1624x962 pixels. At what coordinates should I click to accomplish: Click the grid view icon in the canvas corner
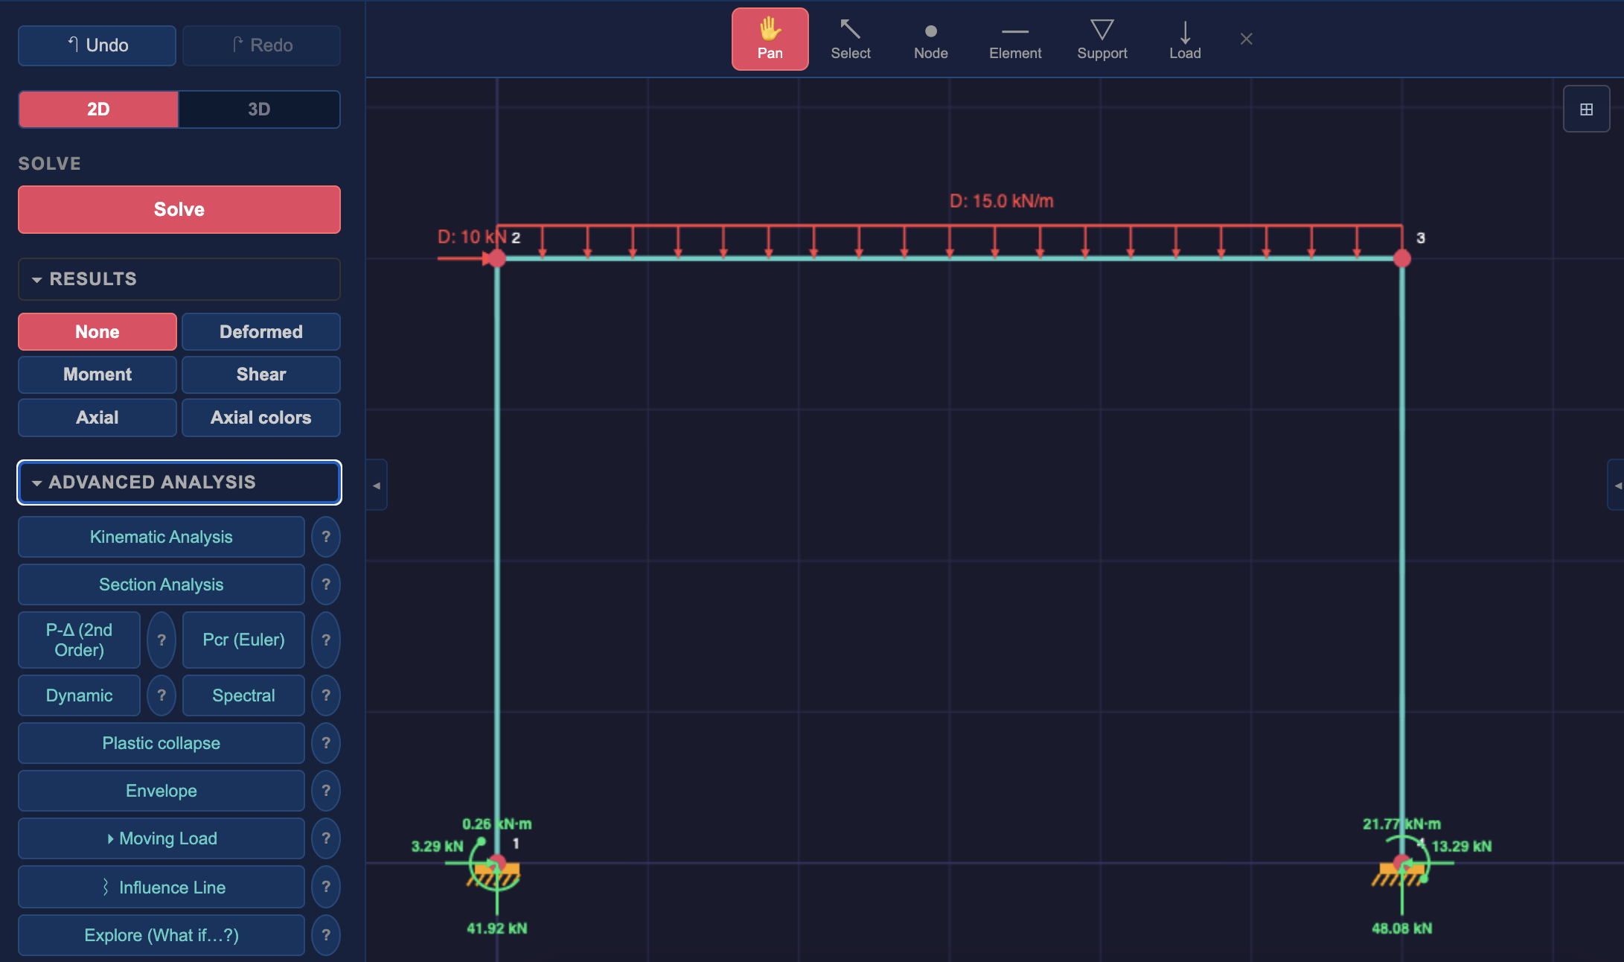[x=1586, y=109]
